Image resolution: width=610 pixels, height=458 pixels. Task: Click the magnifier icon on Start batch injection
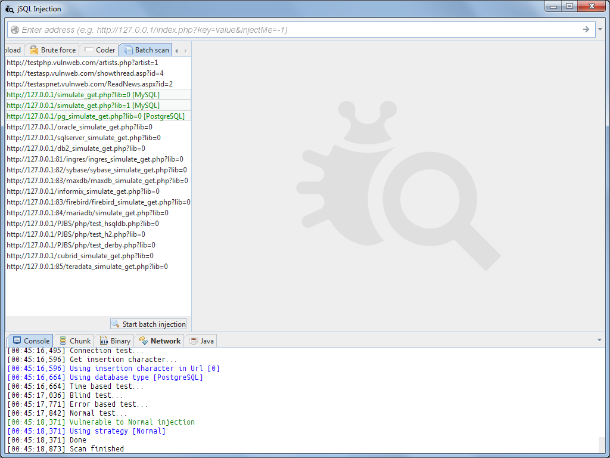pyautogui.click(x=116, y=324)
